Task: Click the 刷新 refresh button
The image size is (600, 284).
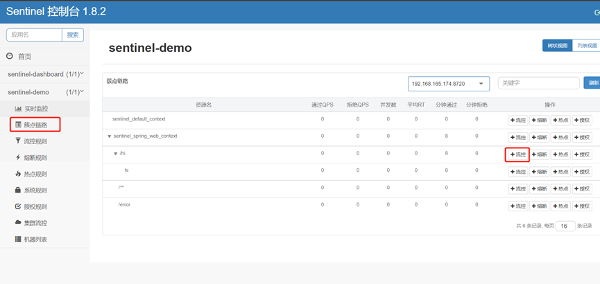Action: 592,83
